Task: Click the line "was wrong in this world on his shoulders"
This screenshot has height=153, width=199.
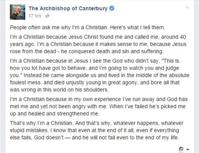Action: click(x=59, y=89)
